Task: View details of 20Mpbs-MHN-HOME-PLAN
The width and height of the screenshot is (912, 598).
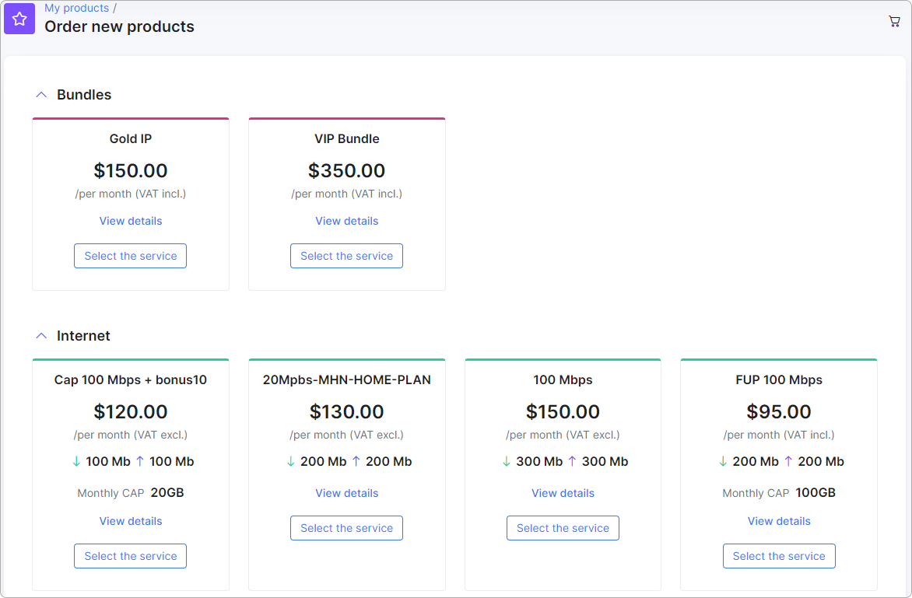Action: coord(346,493)
